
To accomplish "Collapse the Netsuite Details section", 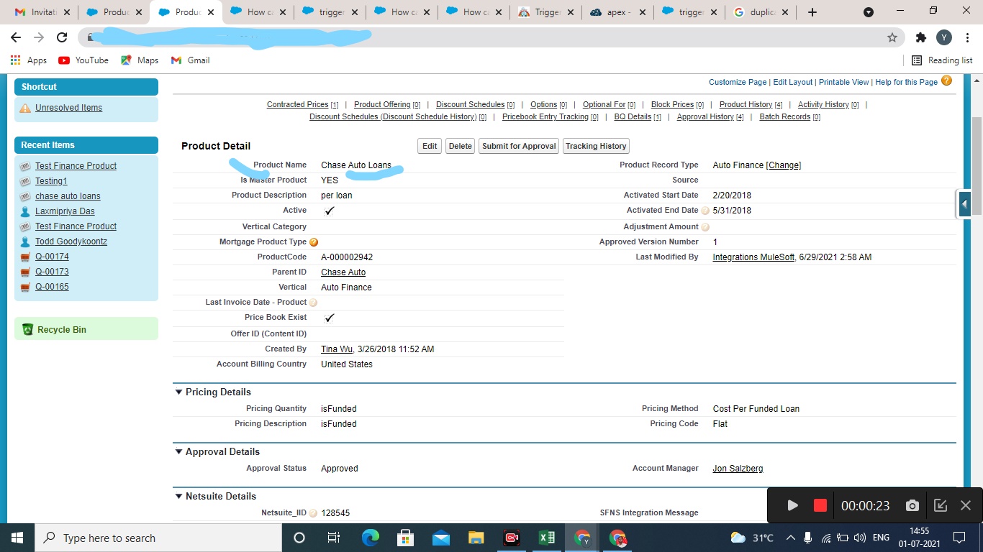I will [x=179, y=497].
